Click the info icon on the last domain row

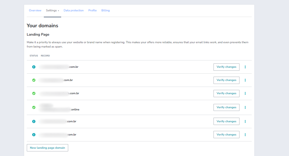[x=34, y=134]
